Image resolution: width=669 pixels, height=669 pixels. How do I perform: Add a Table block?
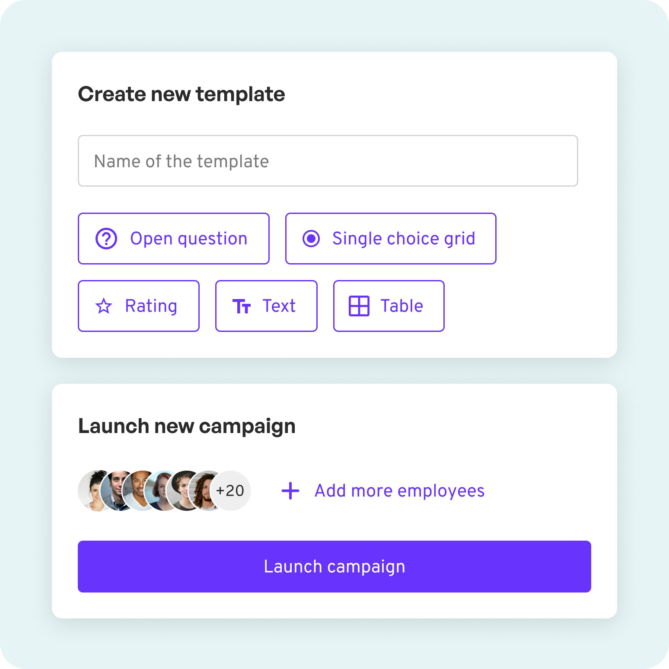pyautogui.click(x=389, y=306)
